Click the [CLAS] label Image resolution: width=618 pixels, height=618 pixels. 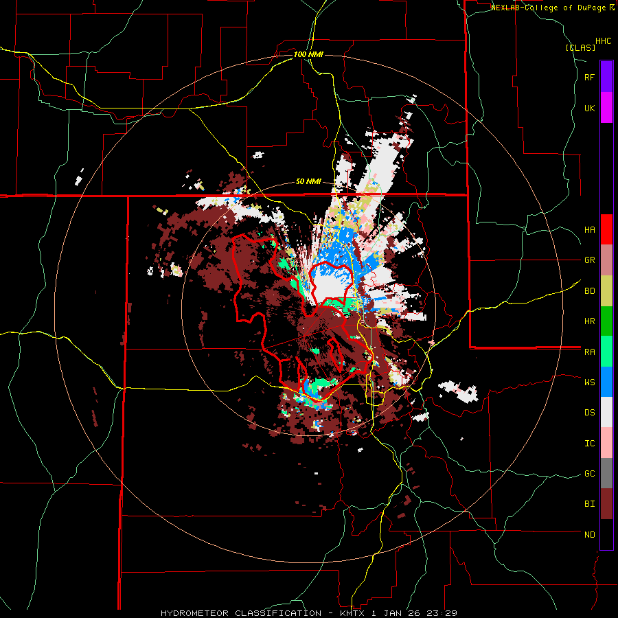click(x=580, y=48)
